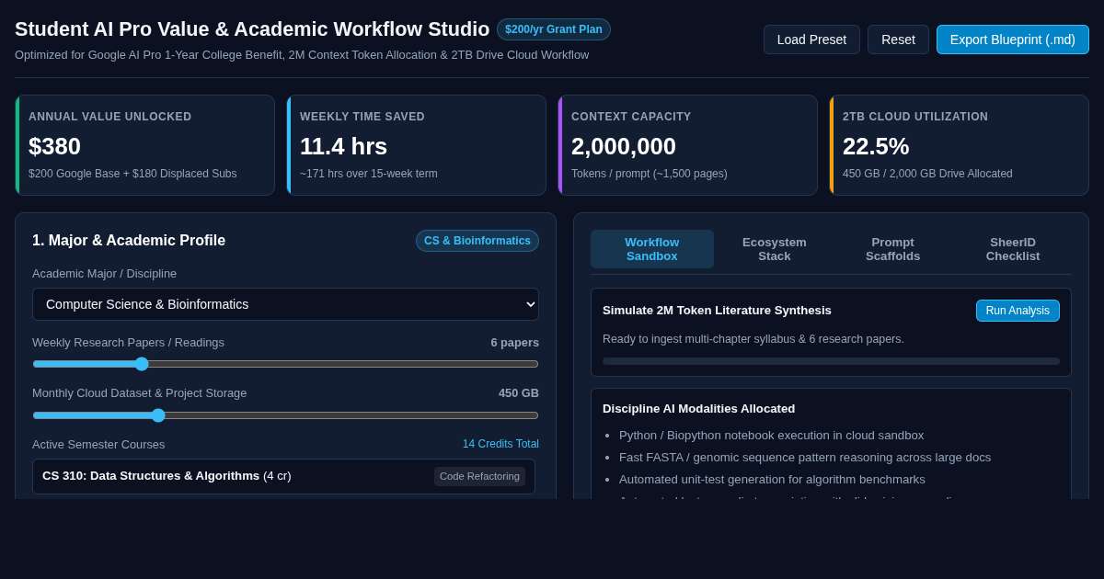Click Discipline AI Modalities Allocated heading
Screen dimensions: 1104x579
pos(698,409)
